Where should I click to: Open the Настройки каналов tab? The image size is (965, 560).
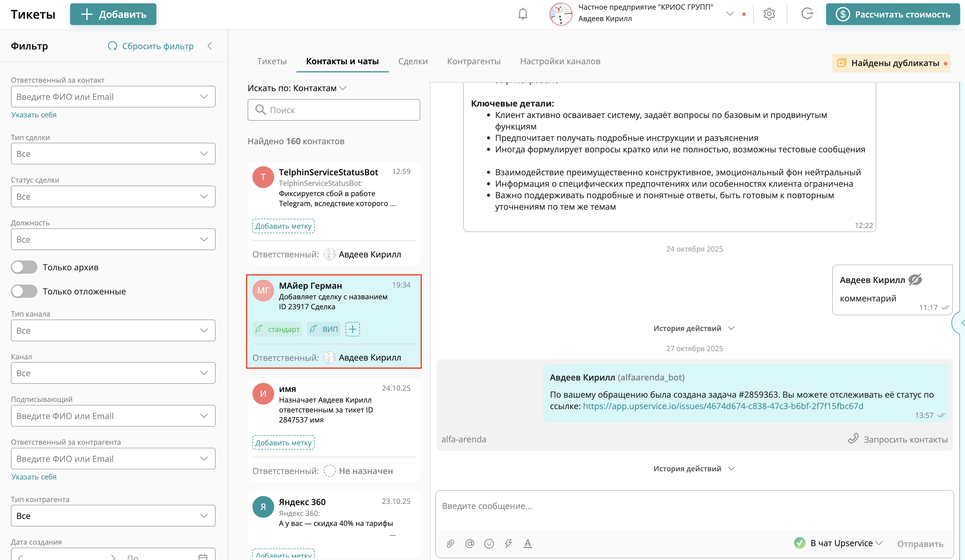pos(560,61)
